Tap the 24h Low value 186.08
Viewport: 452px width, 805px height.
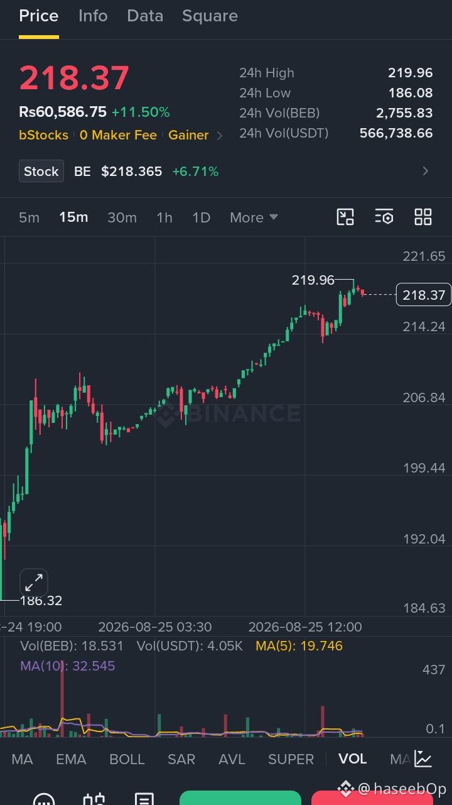(410, 93)
